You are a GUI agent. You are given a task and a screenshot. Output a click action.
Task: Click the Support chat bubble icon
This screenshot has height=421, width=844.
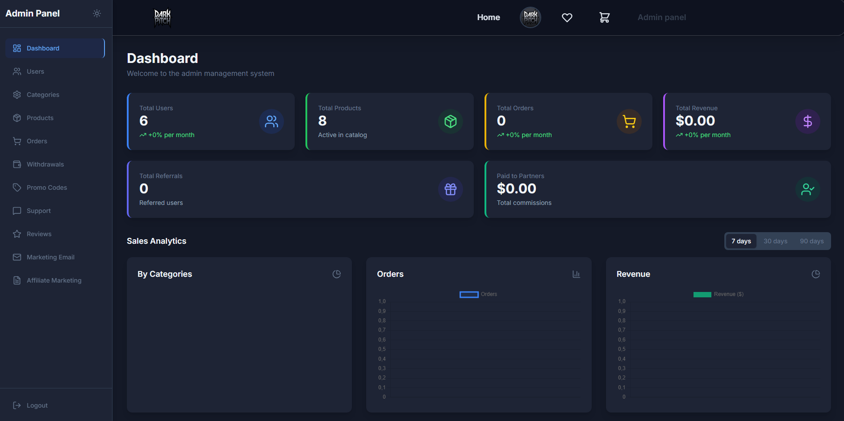[17, 211]
